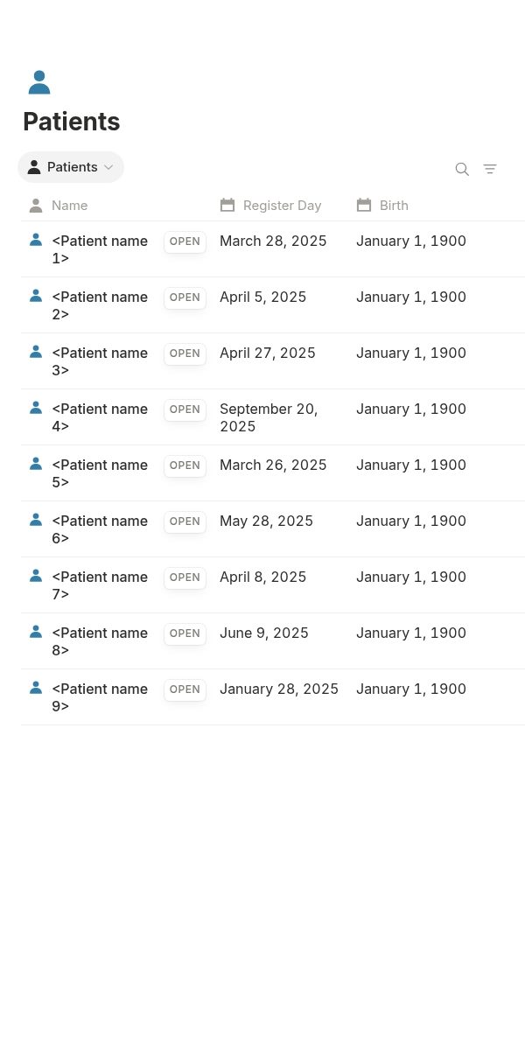Viewport: 525px width, 1050px height.
Task: Click the search magnifier icon
Action: (462, 169)
